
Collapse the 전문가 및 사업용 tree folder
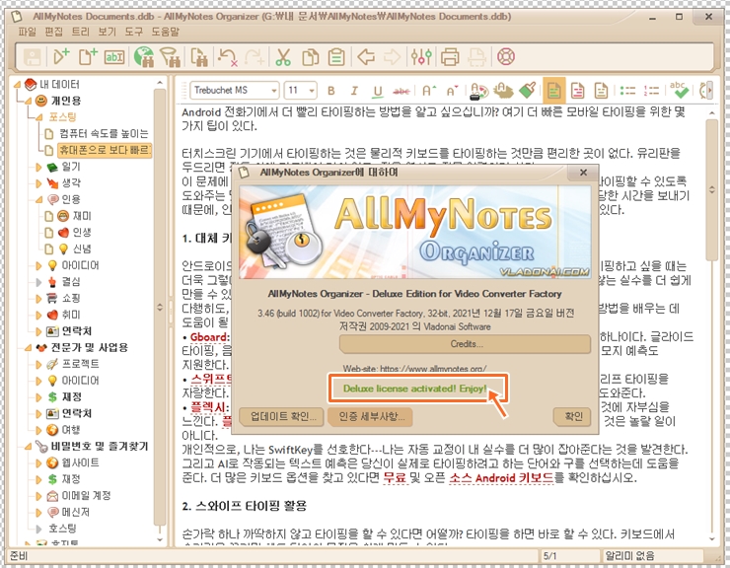pos(28,348)
